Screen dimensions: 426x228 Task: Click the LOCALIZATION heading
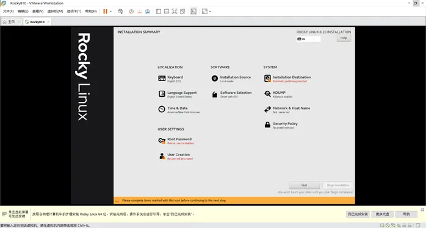[x=170, y=67]
